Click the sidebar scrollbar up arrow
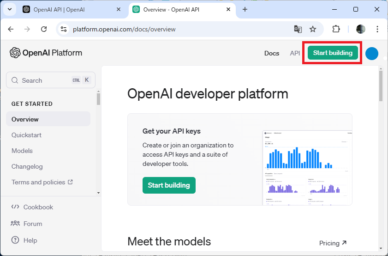Screen dimensions: 388x256 pos(98,91)
